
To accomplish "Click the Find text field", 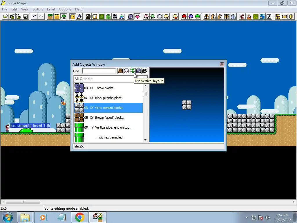I will pyautogui.click(x=99, y=71).
